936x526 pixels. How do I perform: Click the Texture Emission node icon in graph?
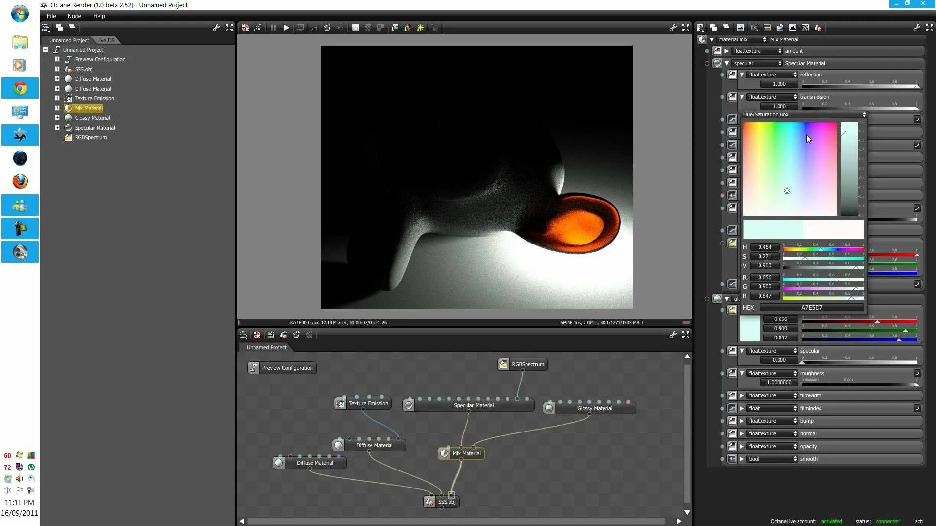pyautogui.click(x=341, y=403)
